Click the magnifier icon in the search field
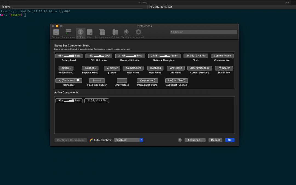The height and width of the screenshot is (185, 296). 172,32
